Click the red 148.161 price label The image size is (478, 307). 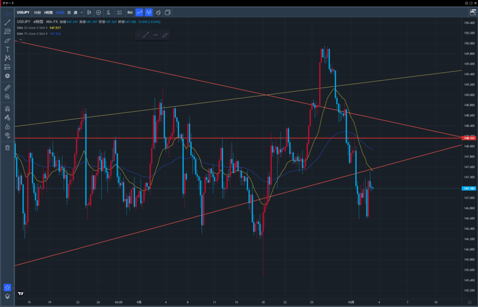[468, 138]
